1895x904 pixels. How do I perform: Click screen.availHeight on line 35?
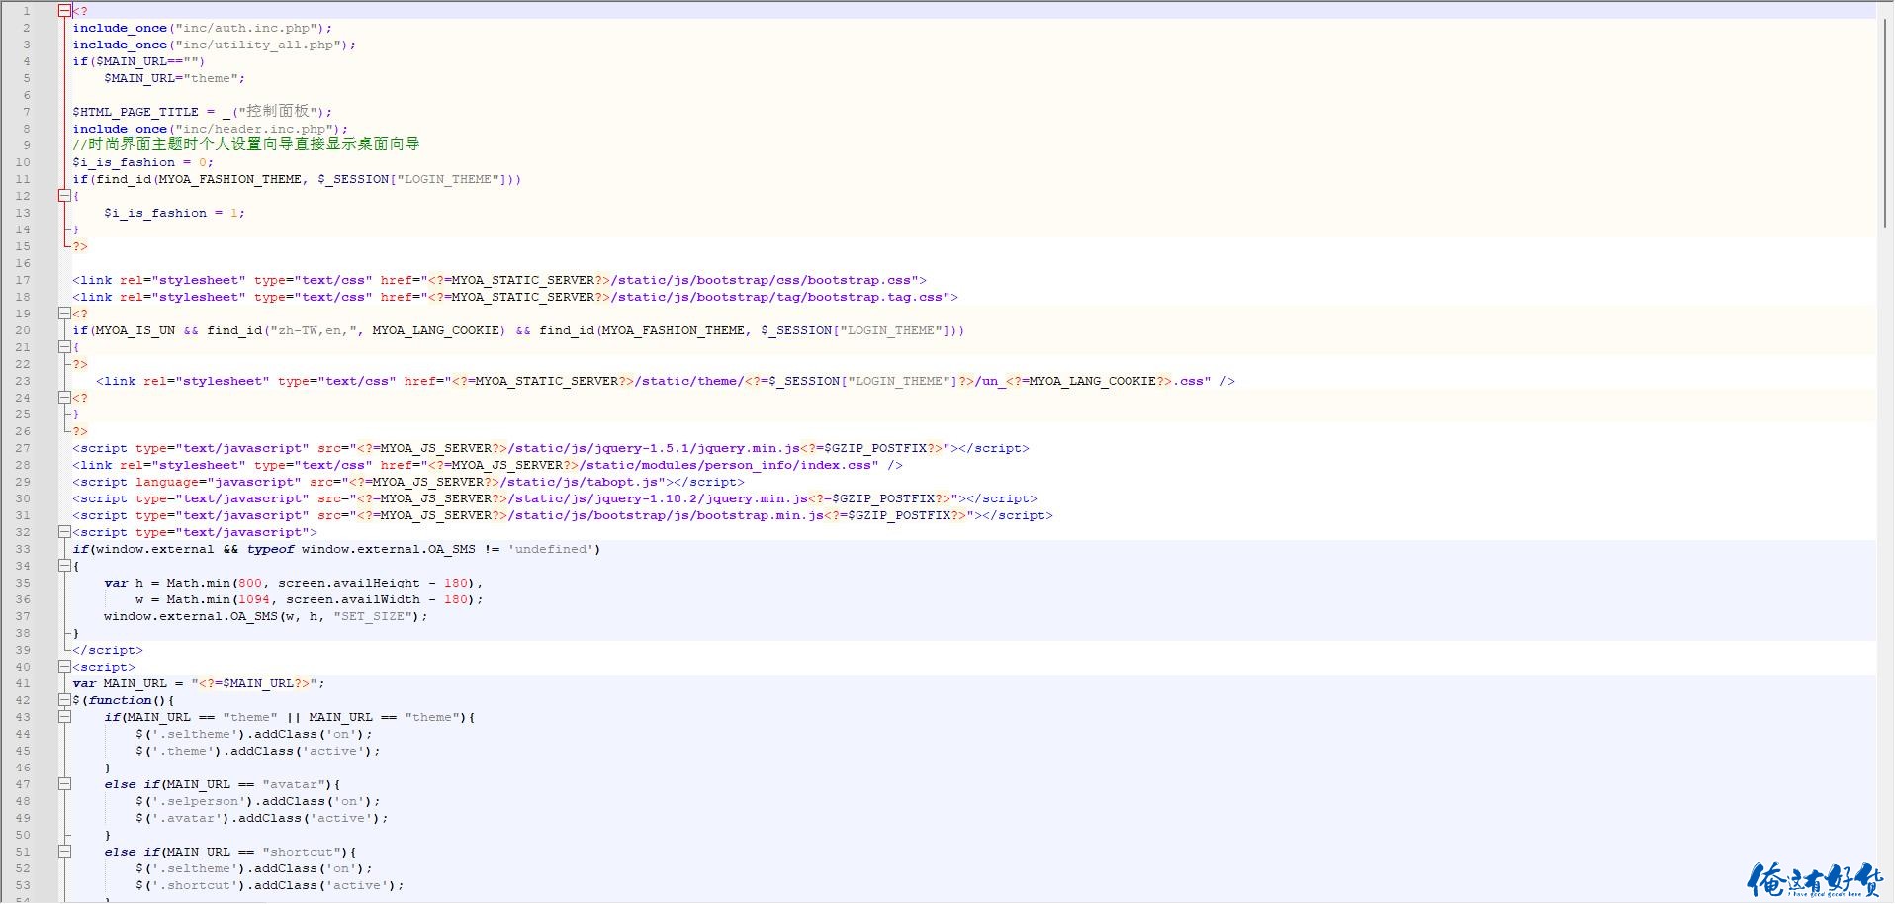coord(349,583)
